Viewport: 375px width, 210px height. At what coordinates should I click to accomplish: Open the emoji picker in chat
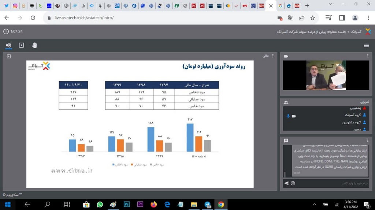293,183
